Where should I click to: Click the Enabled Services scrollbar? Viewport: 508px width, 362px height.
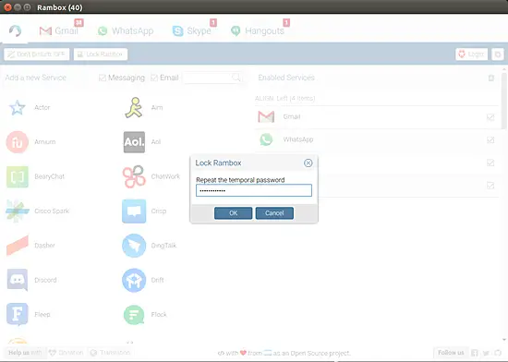coord(504,101)
